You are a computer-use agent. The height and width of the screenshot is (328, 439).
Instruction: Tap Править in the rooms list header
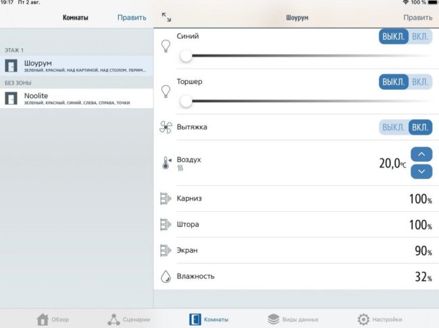(x=131, y=18)
